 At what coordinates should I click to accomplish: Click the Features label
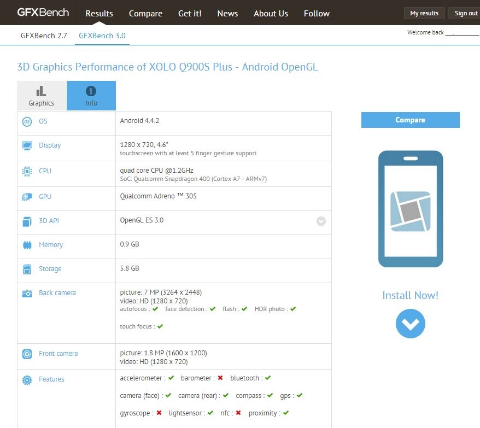[x=51, y=379]
